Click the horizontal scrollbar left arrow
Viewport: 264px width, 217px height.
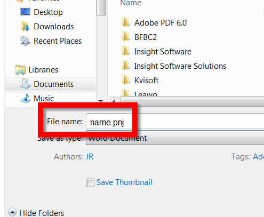tap(114, 101)
